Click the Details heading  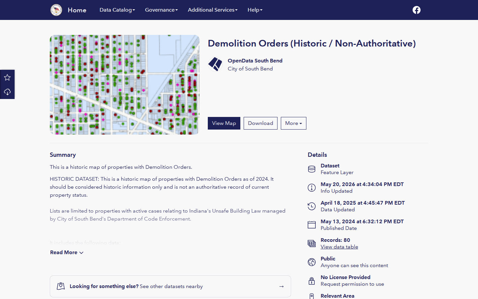tap(317, 155)
